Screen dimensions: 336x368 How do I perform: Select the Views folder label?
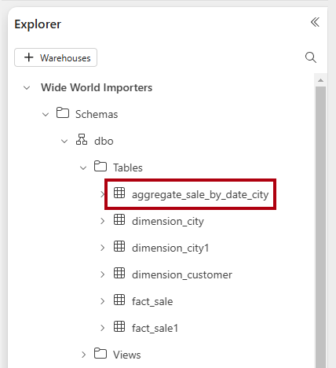[x=127, y=355]
